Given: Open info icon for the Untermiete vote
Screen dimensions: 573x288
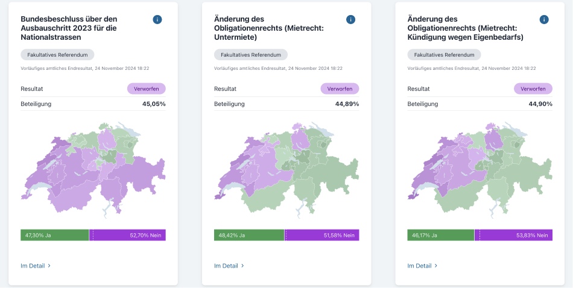Looking at the screenshot, I should click(x=350, y=20).
